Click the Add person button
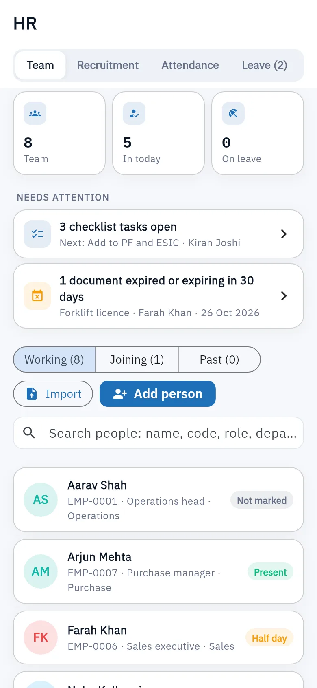This screenshot has height=688, width=317. click(x=158, y=394)
